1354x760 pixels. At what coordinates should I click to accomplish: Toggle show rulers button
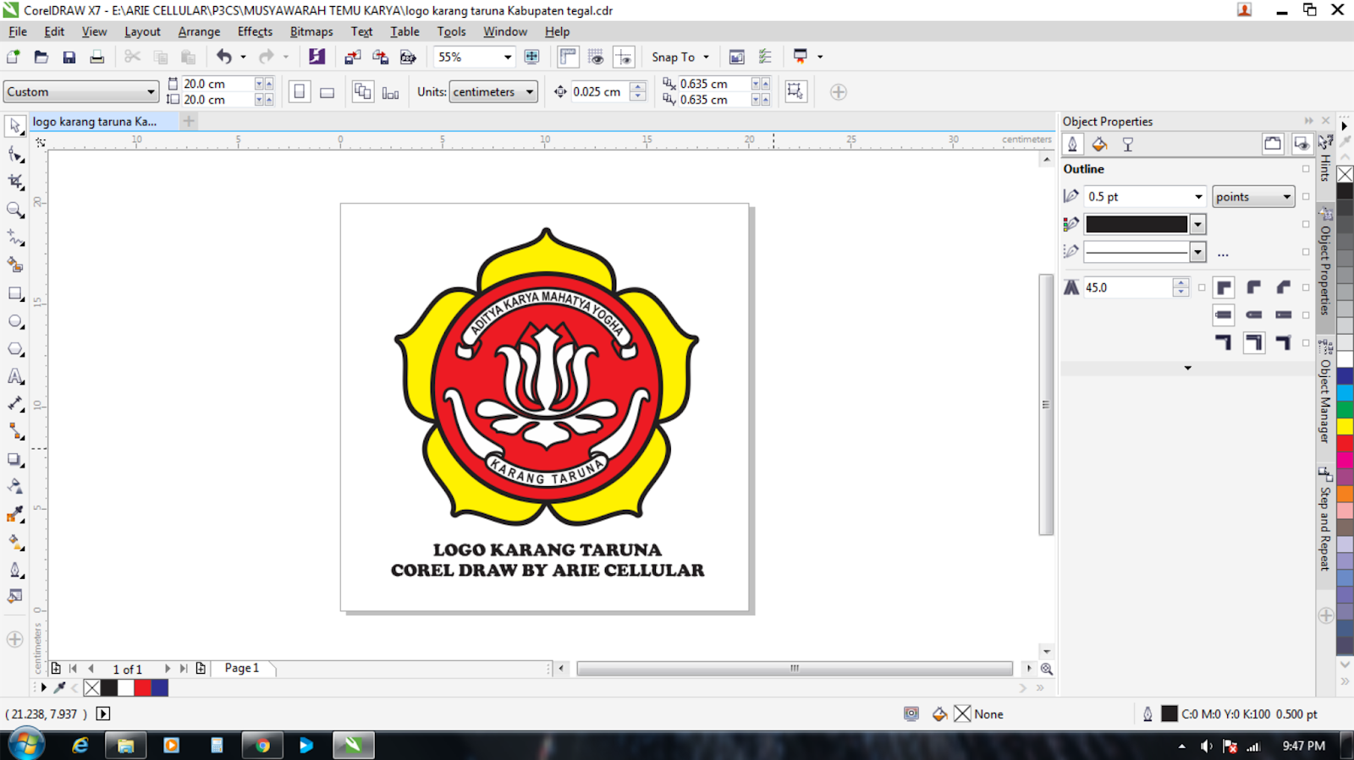(x=568, y=57)
